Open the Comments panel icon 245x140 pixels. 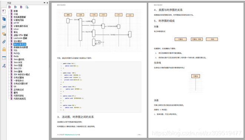[x=4, y=34]
